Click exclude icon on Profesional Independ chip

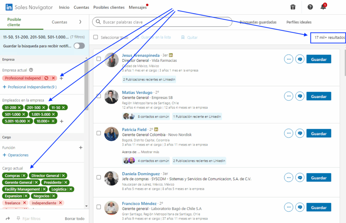pos(46,78)
